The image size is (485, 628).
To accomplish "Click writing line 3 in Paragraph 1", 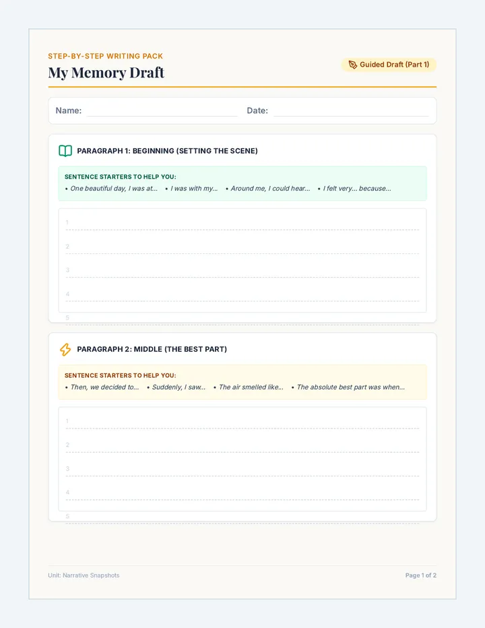I will click(x=243, y=270).
